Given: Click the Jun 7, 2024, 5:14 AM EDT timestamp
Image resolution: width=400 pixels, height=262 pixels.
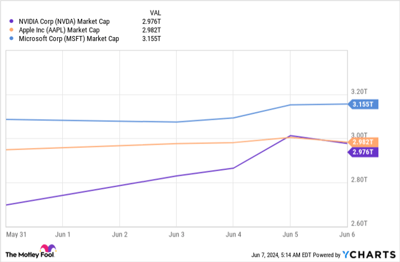Looking at the screenshot, I should 281,255.
